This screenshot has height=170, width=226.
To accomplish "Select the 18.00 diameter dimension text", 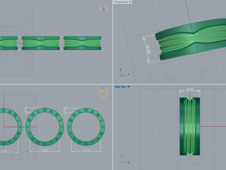I will (x=45, y=150).
